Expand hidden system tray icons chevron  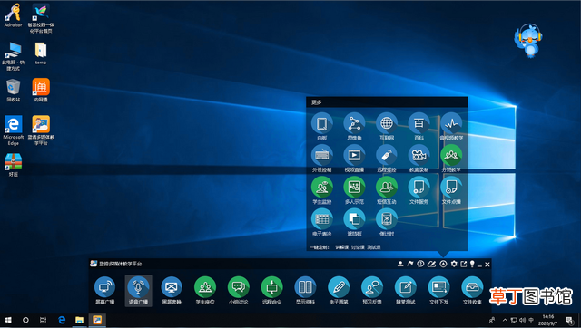click(x=505, y=320)
